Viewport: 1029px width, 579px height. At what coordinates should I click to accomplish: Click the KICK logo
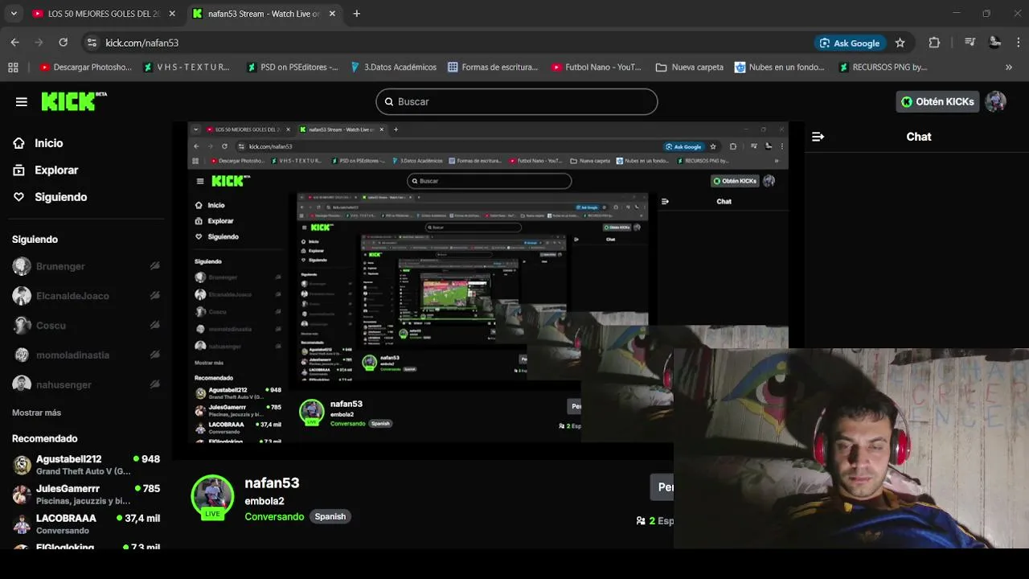[x=73, y=101]
